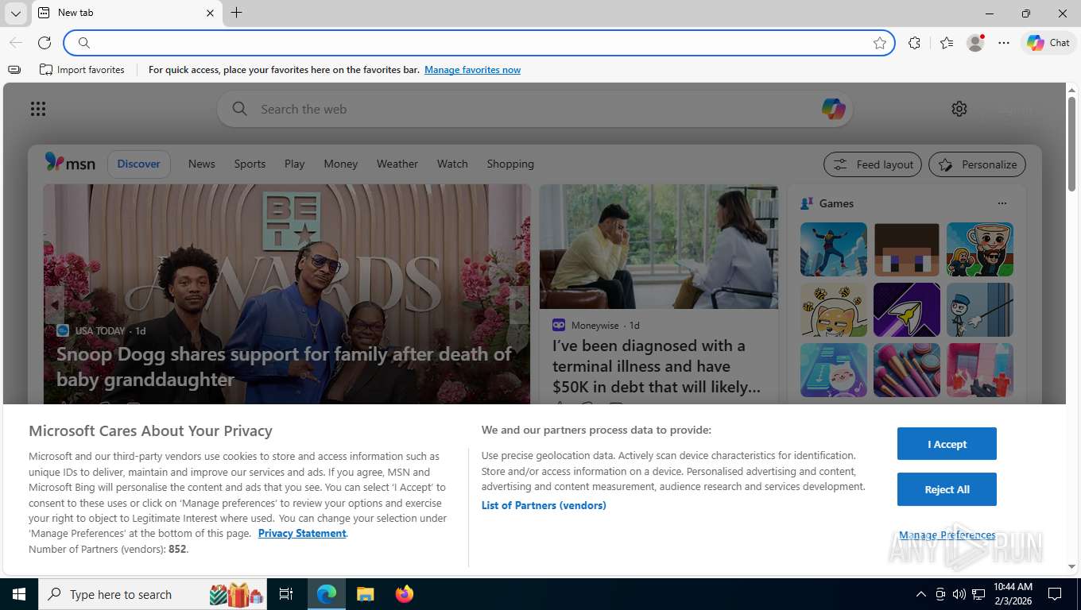This screenshot has width=1081, height=610.
Task: Click the I Accept button
Action: 947,444
